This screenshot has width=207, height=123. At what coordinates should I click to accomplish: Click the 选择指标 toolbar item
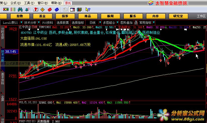(x=78, y=23)
